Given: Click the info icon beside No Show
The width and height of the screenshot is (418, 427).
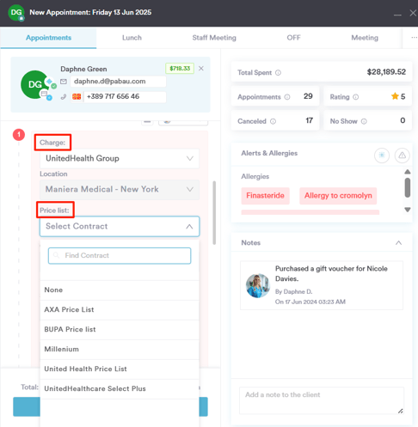Looking at the screenshot, I should [x=364, y=121].
